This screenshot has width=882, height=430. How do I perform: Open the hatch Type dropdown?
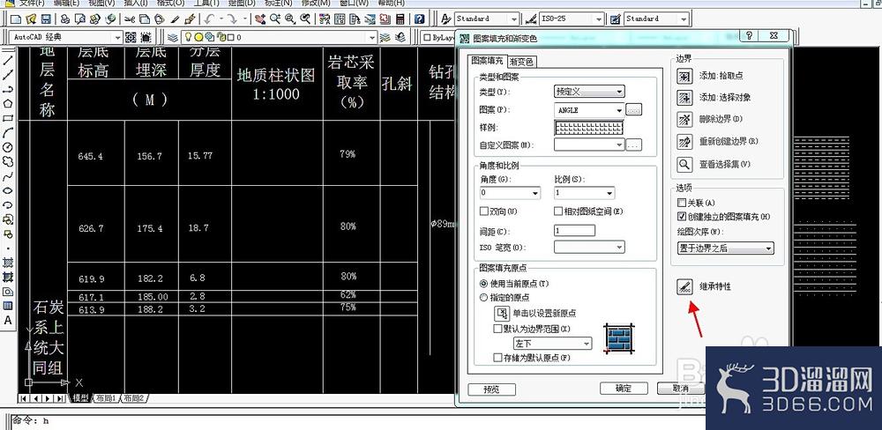point(589,91)
